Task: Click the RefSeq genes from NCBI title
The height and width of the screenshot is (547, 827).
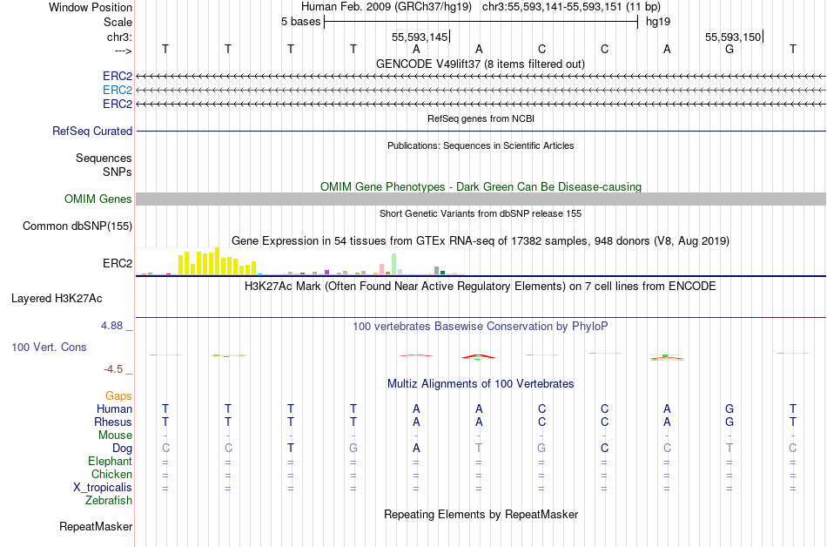Action: tap(481, 118)
